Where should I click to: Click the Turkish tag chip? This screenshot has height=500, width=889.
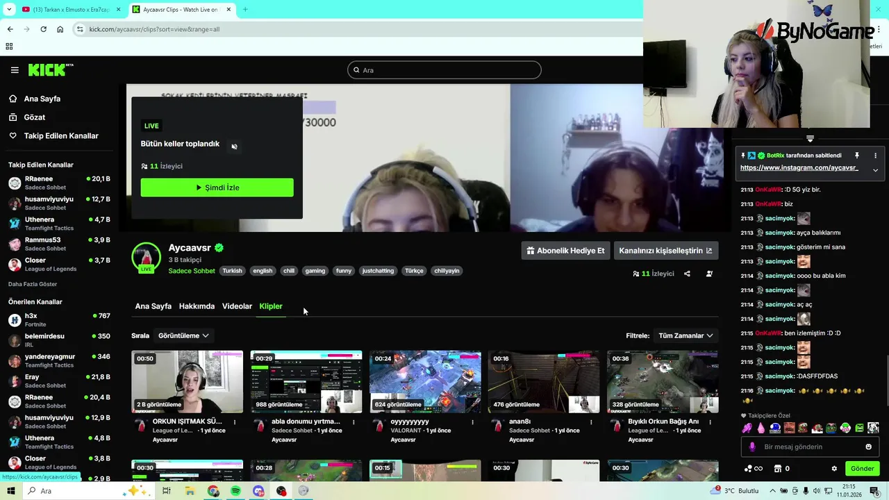(232, 271)
